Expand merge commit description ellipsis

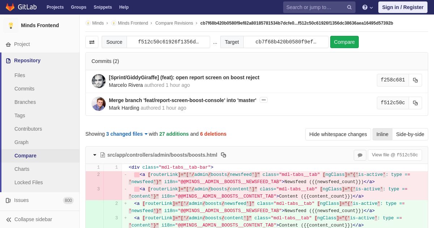[264, 100]
